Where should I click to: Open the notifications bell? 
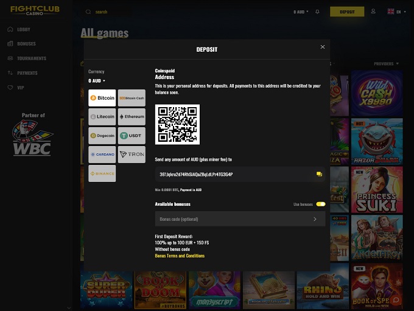point(317,12)
